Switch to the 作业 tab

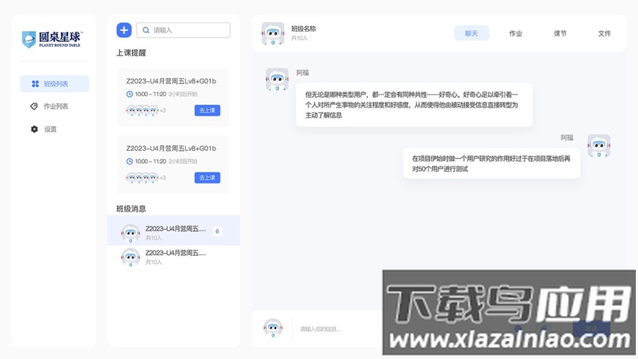point(515,33)
